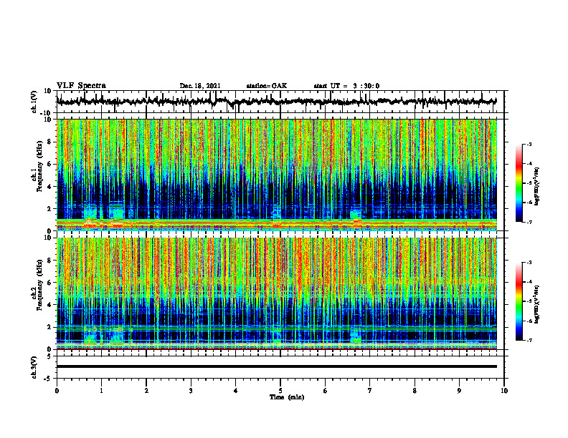Screen dimensions: 568x438
Task: Click the red-yellow band below 1 kHz in ch.1
Action: (277, 223)
